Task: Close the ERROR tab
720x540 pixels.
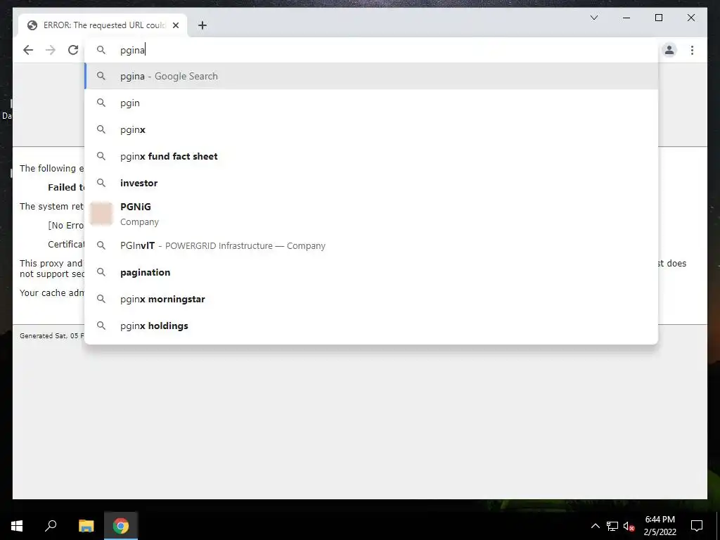Action: [175, 25]
